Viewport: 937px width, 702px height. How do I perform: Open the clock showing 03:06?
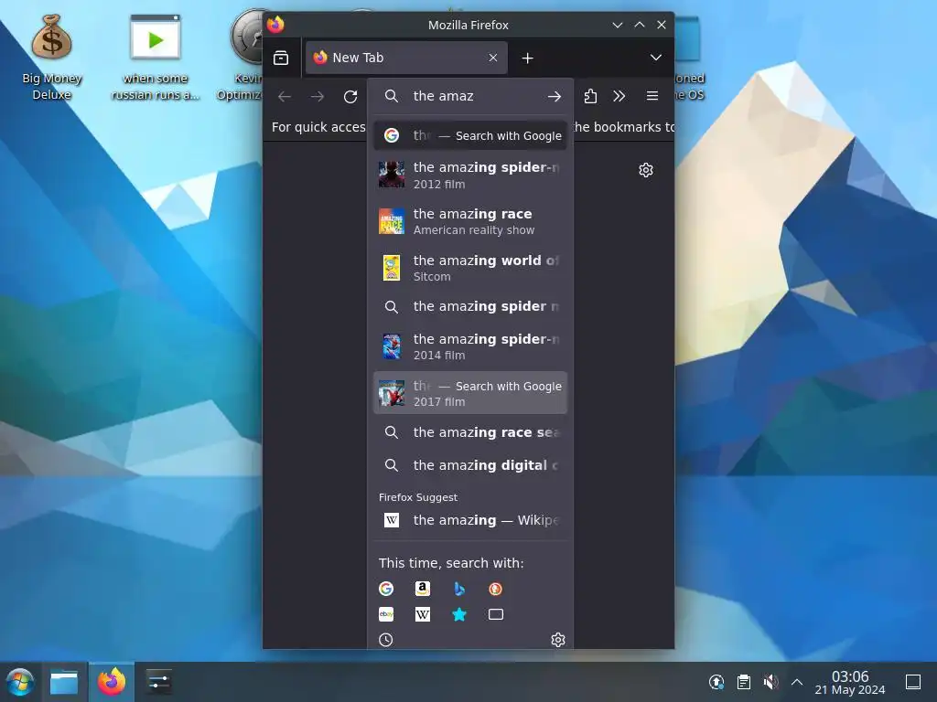tap(850, 682)
